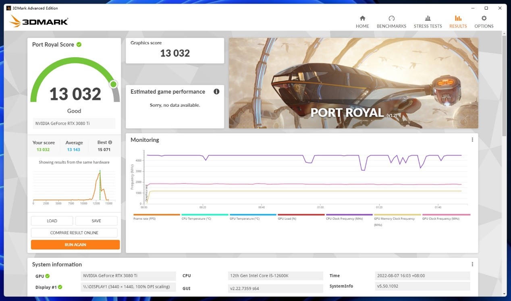
Task: Click the info icon for Estimated game performance
Action: pos(216,91)
